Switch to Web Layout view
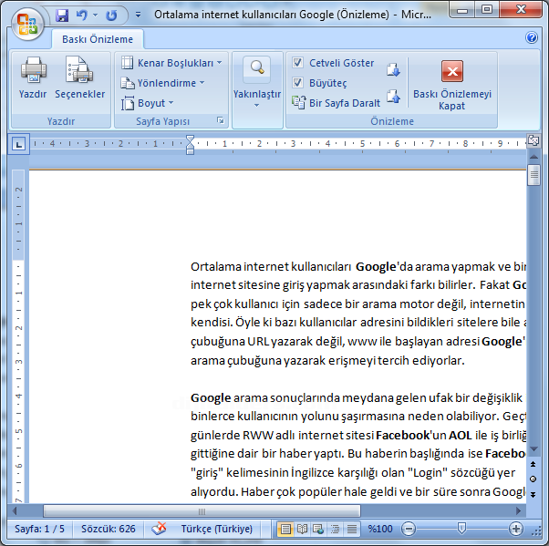549x546 pixels. coord(318,529)
